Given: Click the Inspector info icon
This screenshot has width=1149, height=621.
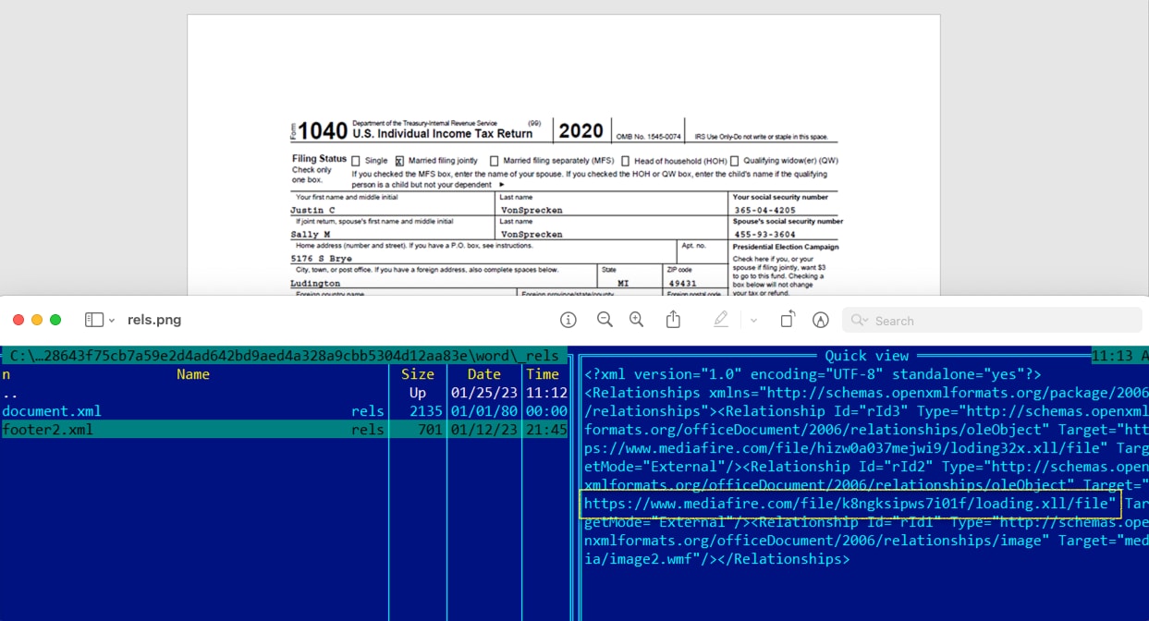Looking at the screenshot, I should click(x=568, y=320).
